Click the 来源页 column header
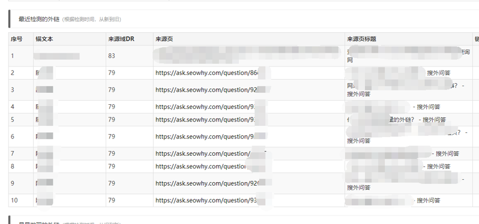The height and width of the screenshot is (224, 479). pos(164,39)
